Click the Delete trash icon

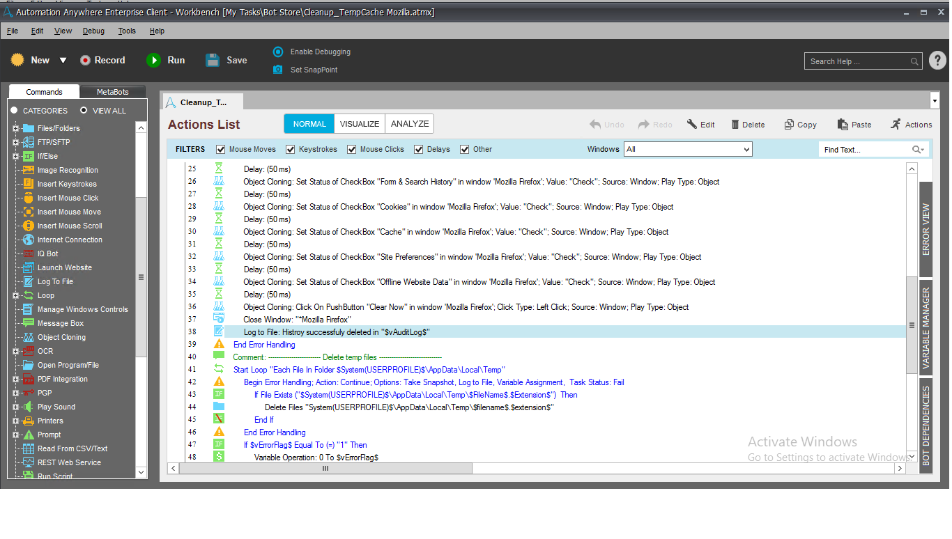click(735, 125)
